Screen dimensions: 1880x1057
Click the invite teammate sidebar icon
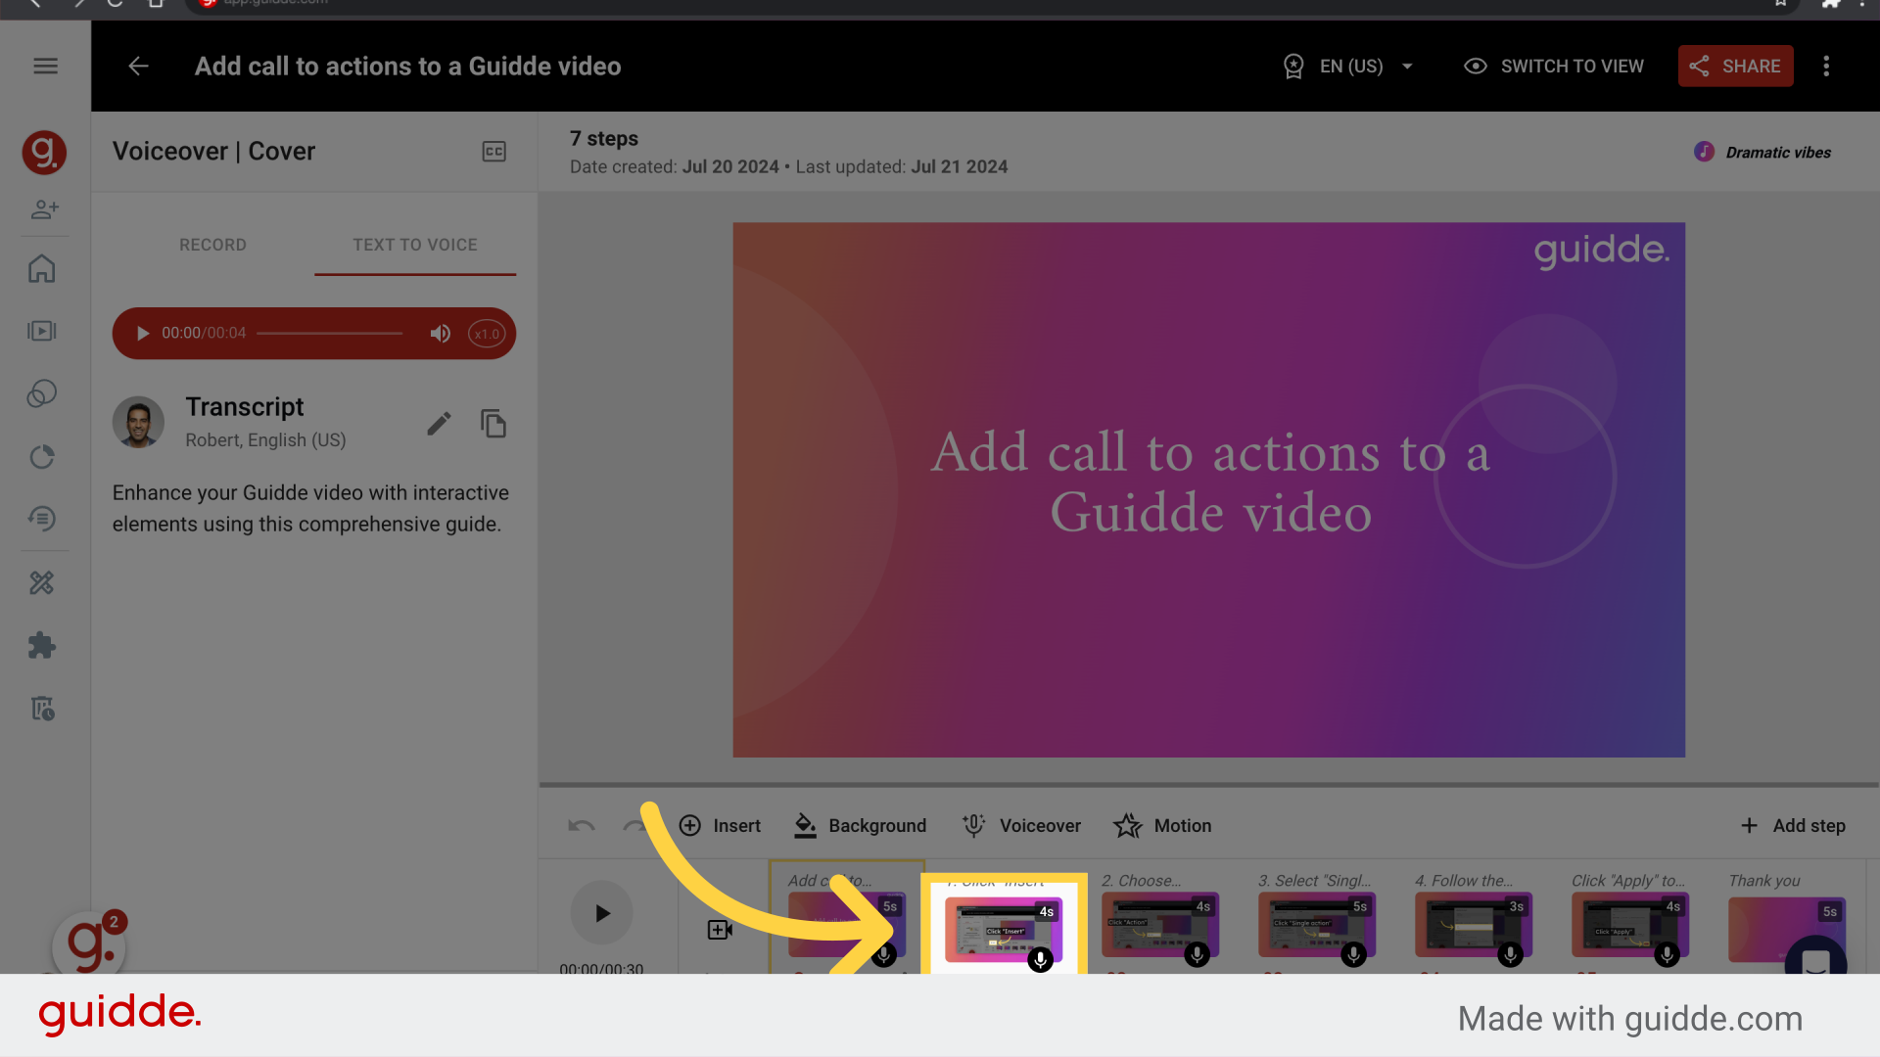[43, 209]
